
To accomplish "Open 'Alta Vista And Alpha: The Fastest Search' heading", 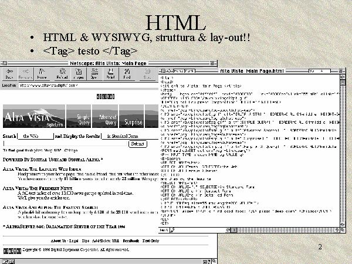I will coord(50,207).
